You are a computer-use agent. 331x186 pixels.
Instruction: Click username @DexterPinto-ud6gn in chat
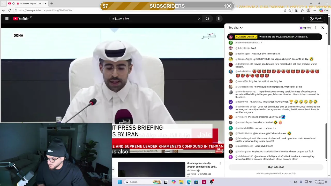coord(246,107)
